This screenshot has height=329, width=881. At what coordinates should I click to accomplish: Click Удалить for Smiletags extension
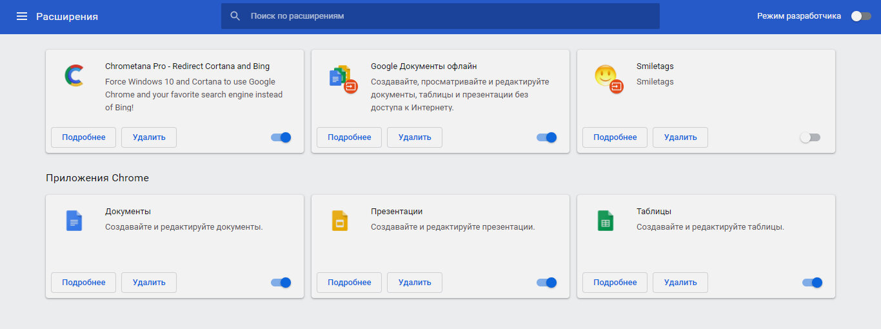(x=680, y=137)
